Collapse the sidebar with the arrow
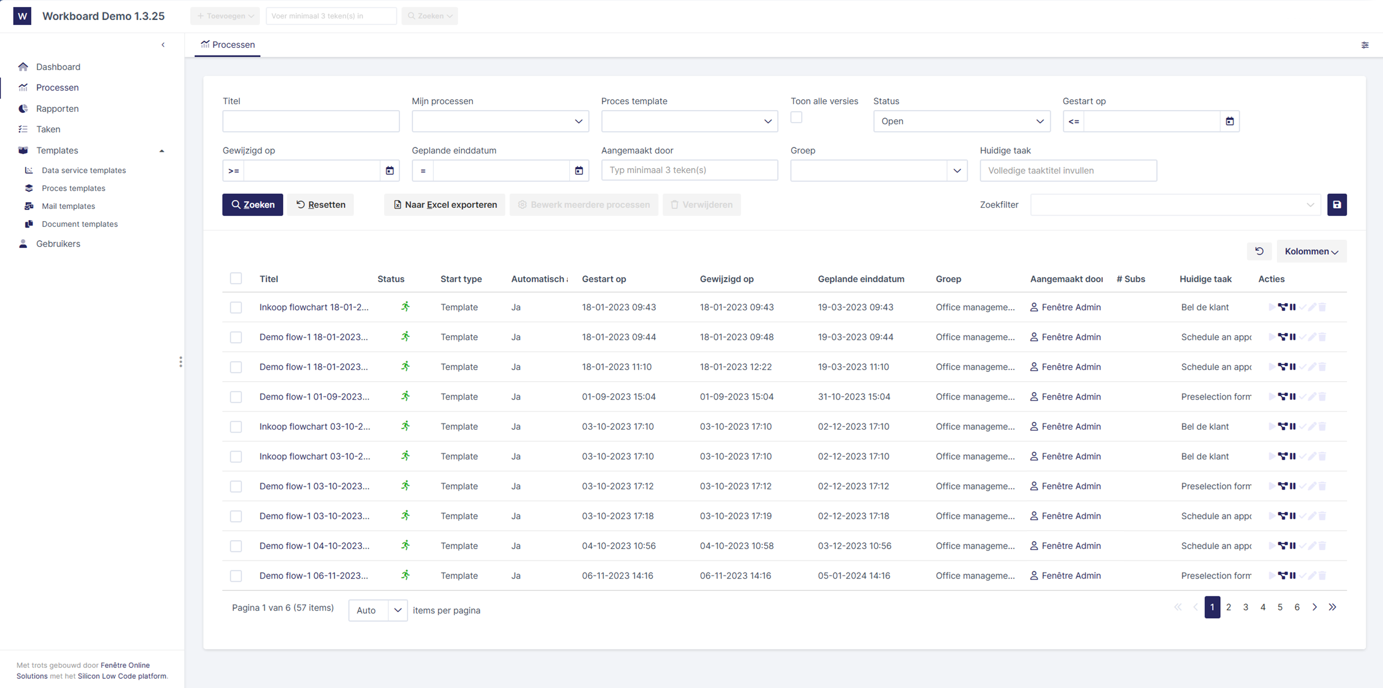 pyautogui.click(x=163, y=45)
